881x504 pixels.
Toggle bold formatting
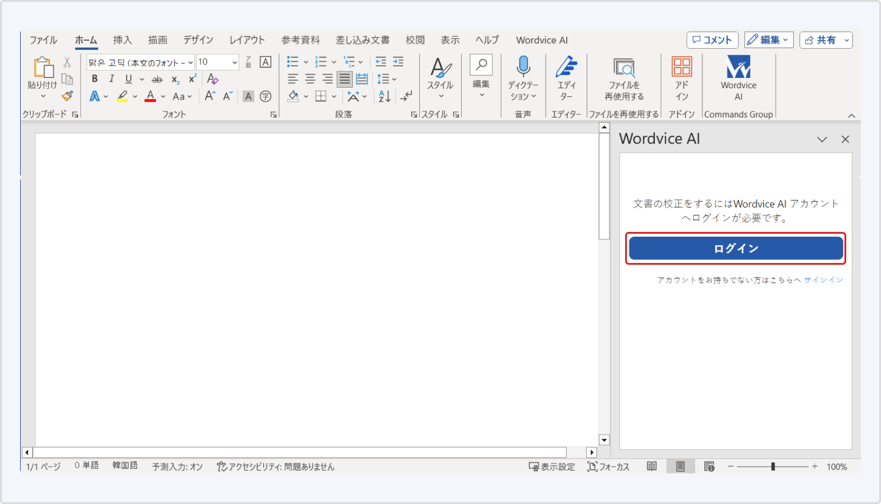94,79
